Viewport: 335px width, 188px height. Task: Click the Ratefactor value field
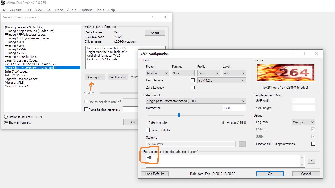click(234, 108)
